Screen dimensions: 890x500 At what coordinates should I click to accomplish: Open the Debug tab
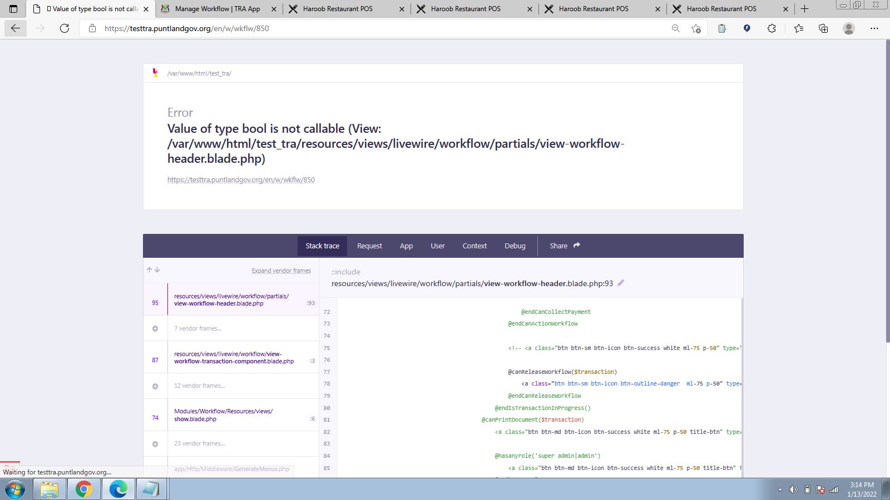[x=515, y=246]
